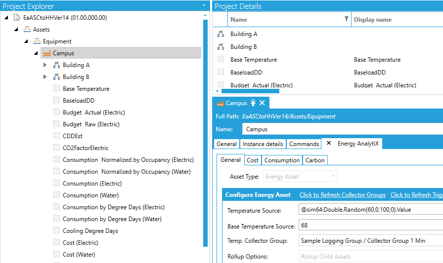Select CO2FactorElectric in the tree
The height and width of the screenshot is (263, 443).
point(86,148)
